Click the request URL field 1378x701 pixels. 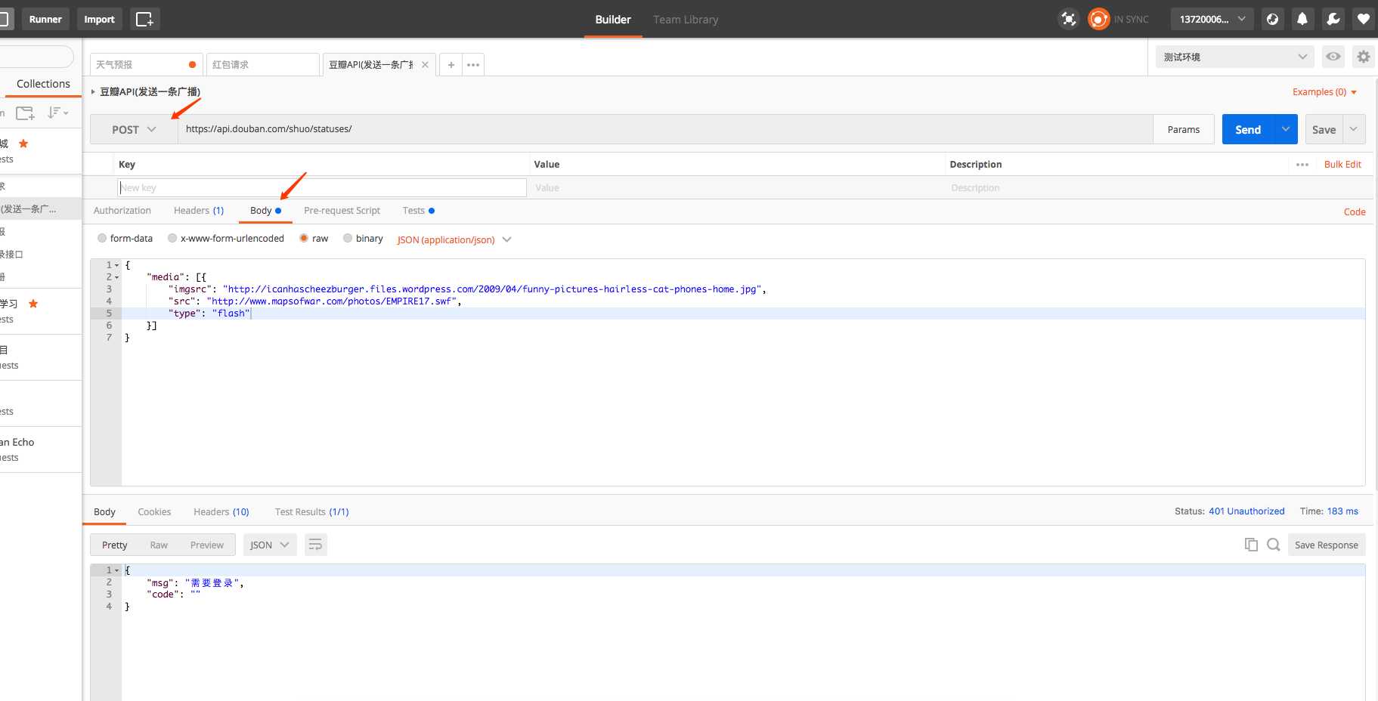point(665,129)
